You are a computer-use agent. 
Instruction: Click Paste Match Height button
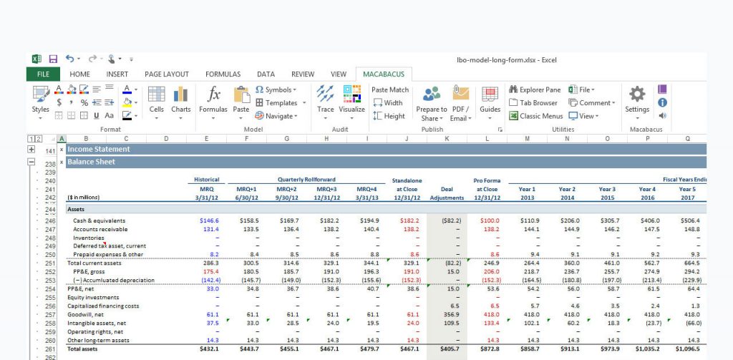click(x=389, y=115)
